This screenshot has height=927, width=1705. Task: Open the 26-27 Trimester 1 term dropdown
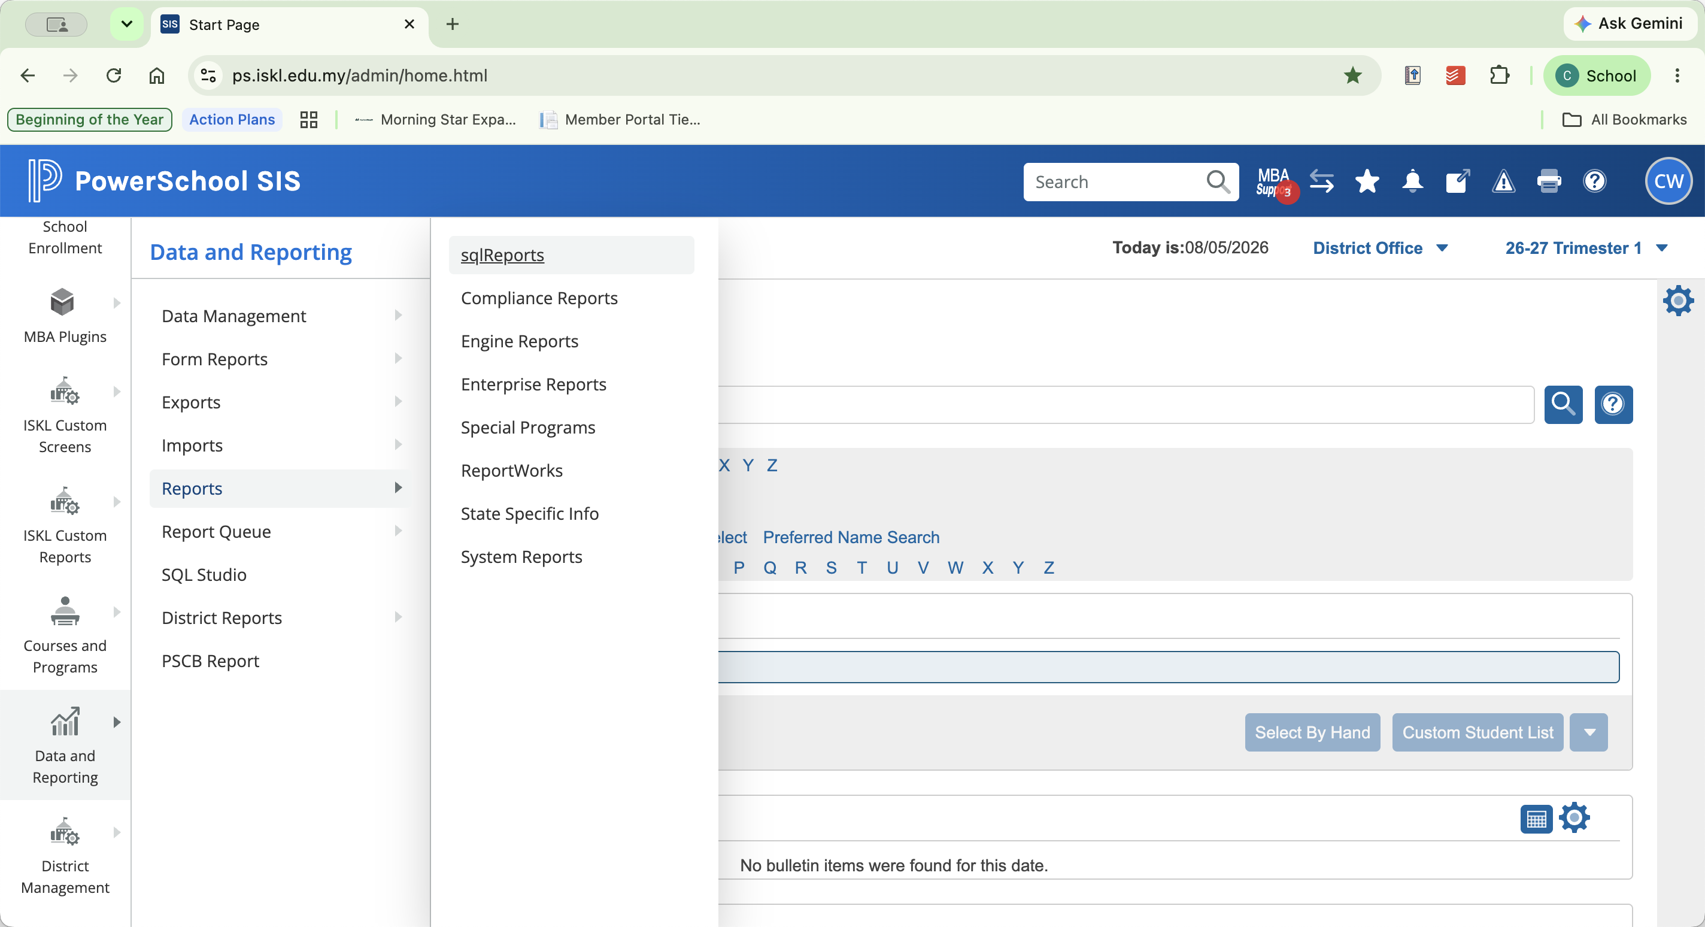(x=1586, y=249)
